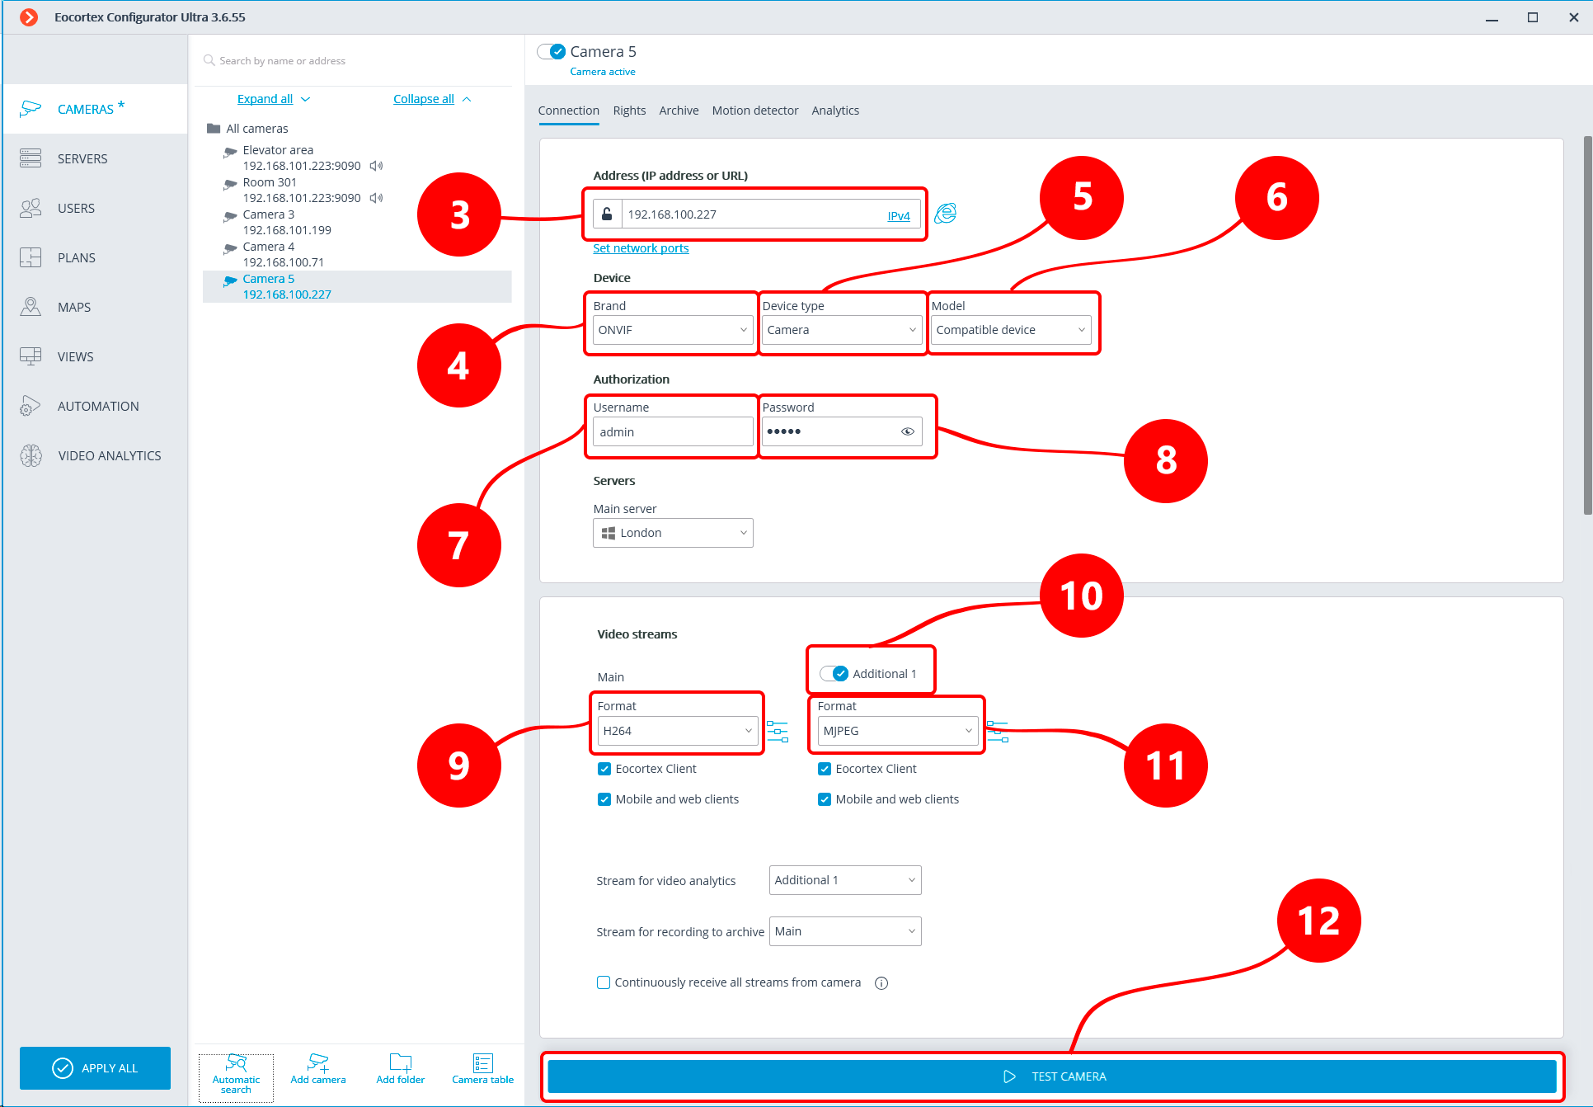Open the Plans section icon
The image size is (1593, 1107).
click(31, 257)
